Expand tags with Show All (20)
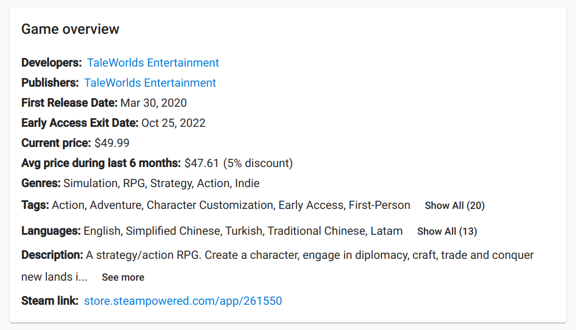Viewport: 576px width, 330px height. point(455,205)
